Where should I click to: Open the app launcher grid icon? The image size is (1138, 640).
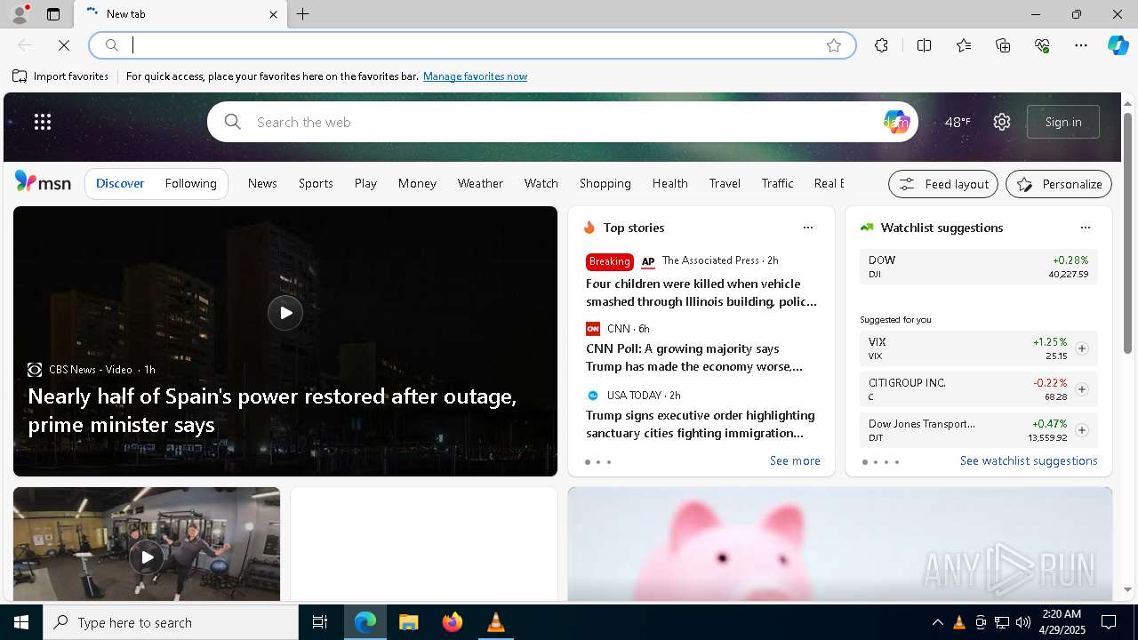click(x=43, y=122)
